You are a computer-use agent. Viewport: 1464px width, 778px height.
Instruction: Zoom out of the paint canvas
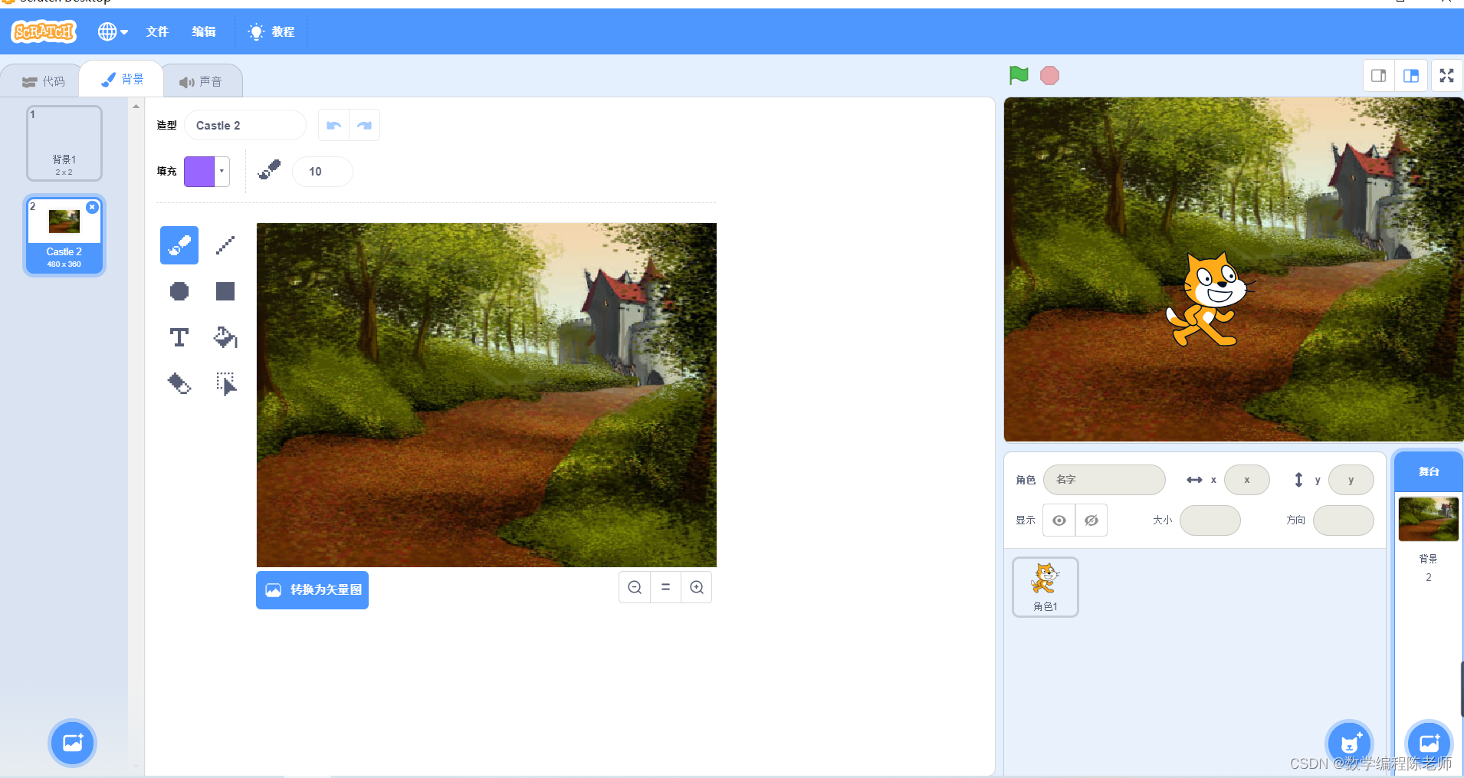tap(635, 587)
